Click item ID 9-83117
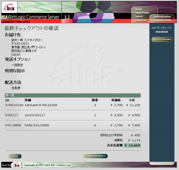The image size is (179, 170). coord(12,115)
